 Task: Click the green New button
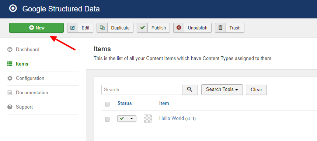[x=36, y=28]
